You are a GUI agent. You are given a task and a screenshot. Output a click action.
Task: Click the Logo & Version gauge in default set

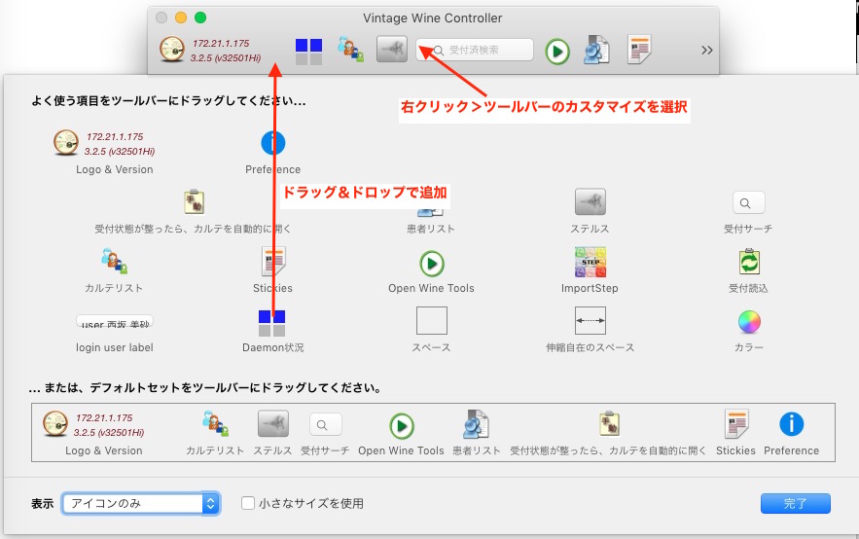[56, 423]
